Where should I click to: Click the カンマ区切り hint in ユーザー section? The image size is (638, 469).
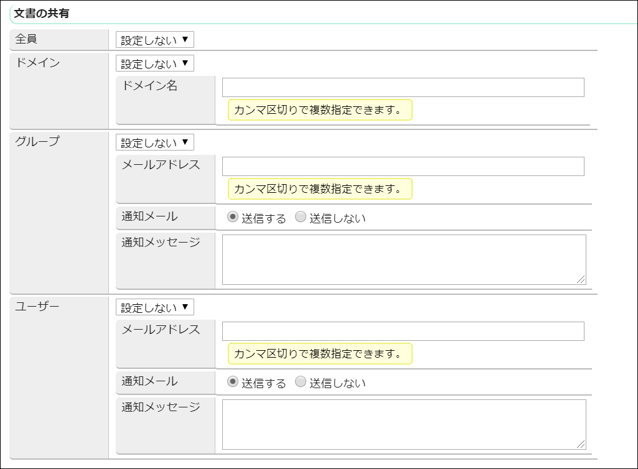click(x=321, y=353)
